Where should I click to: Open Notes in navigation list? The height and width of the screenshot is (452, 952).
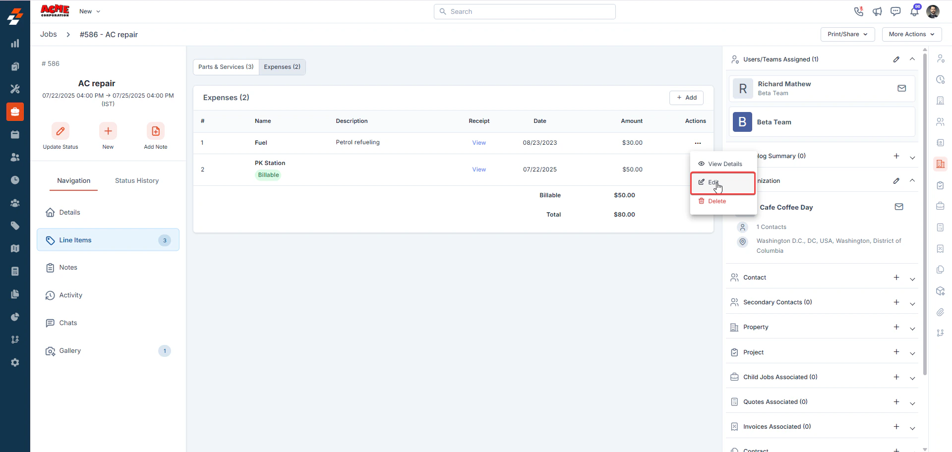[x=108, y=268]
